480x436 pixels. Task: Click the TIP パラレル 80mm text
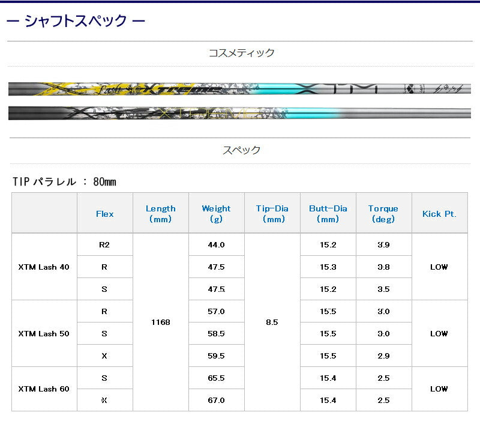(64, 182)
